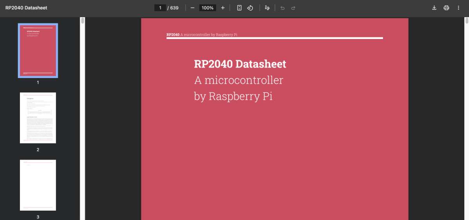Click the 'A microcontroller' cover line
469x220 pixels.
pos(238,80)
